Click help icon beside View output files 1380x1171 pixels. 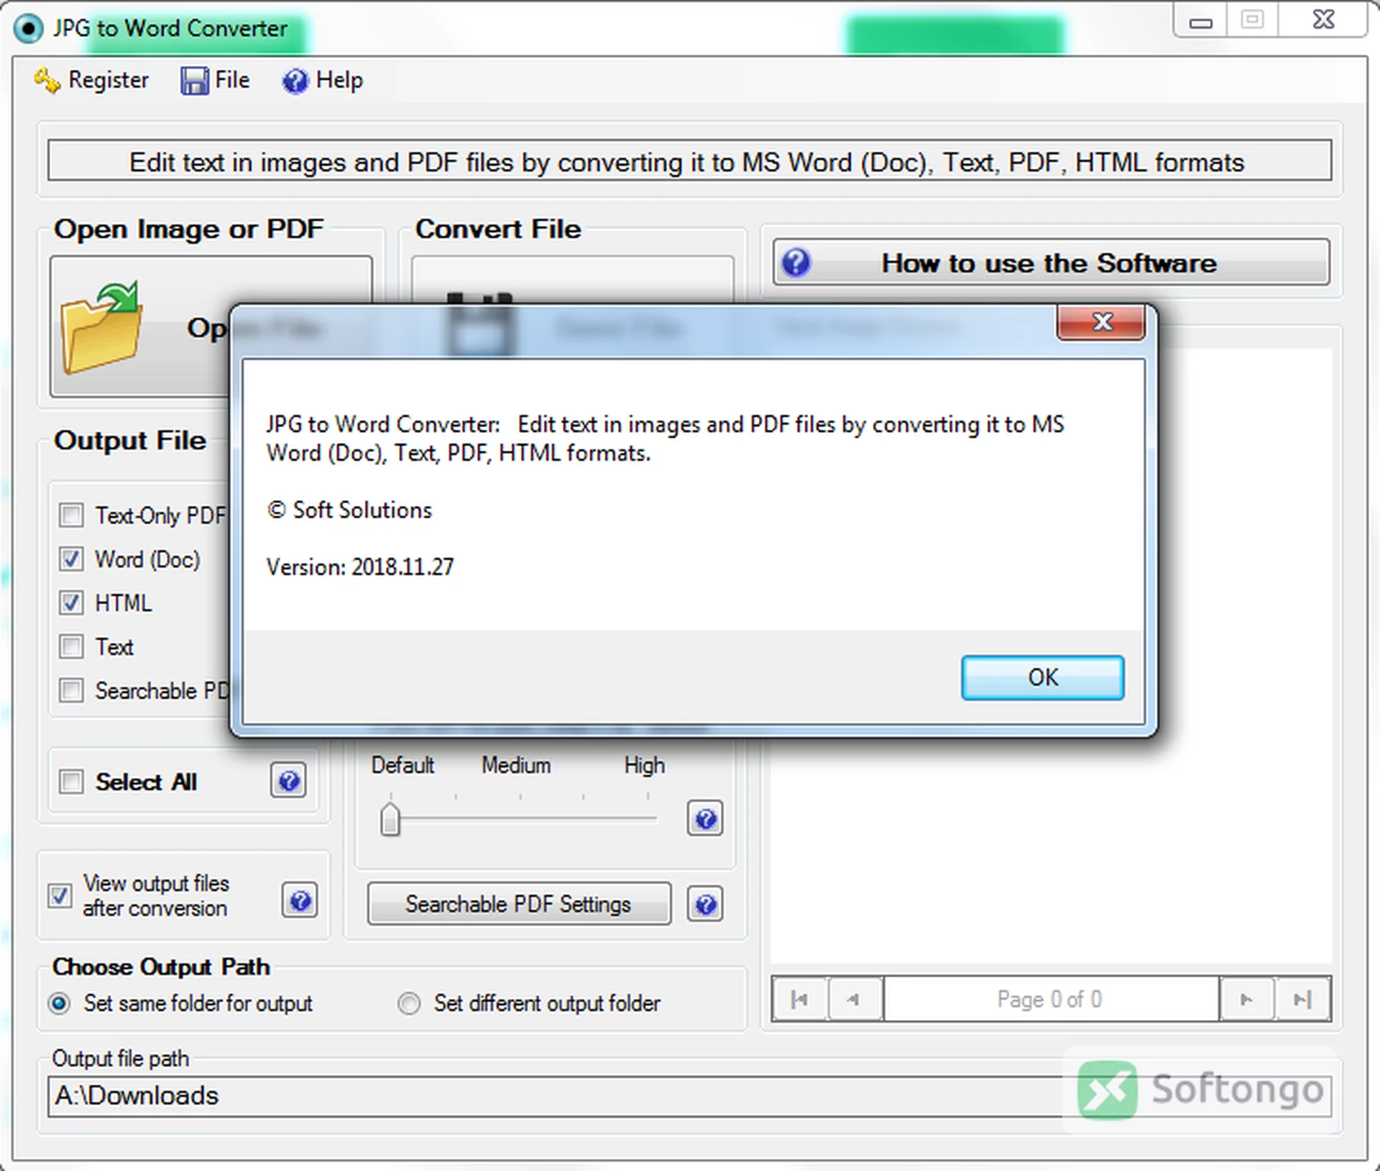300,900
